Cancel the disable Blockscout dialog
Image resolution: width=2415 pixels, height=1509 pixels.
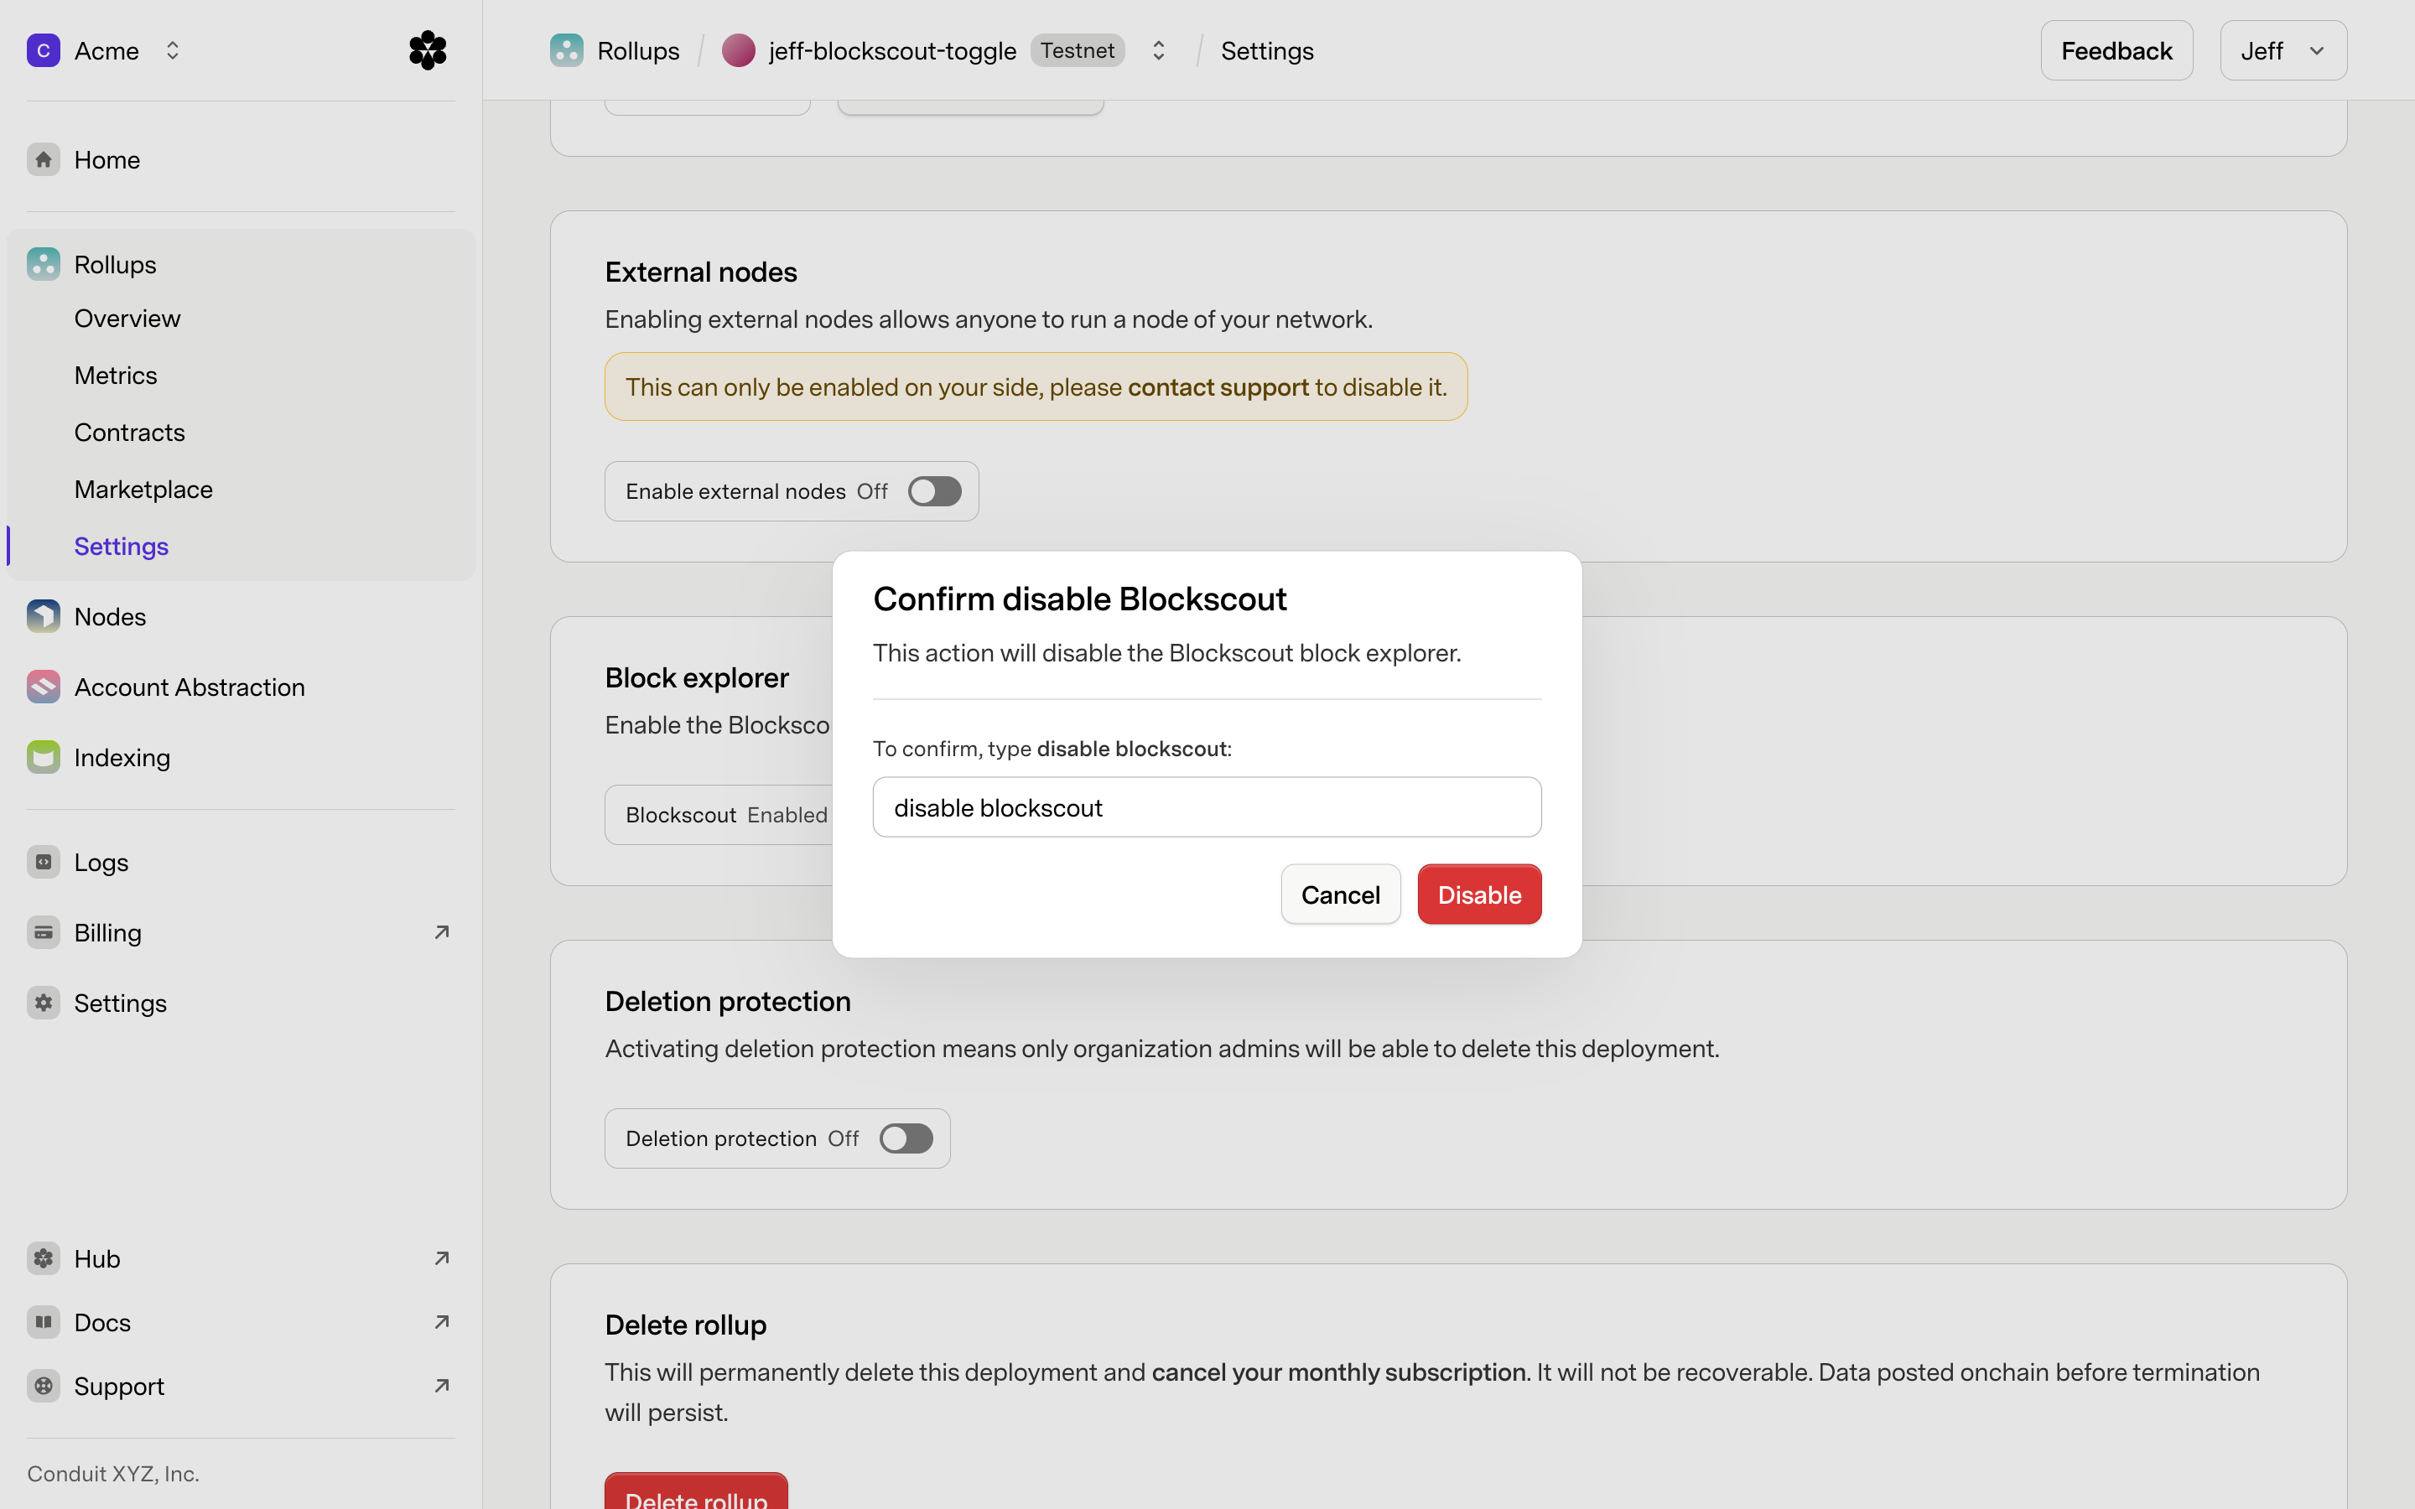click(x=1340, y=895)
